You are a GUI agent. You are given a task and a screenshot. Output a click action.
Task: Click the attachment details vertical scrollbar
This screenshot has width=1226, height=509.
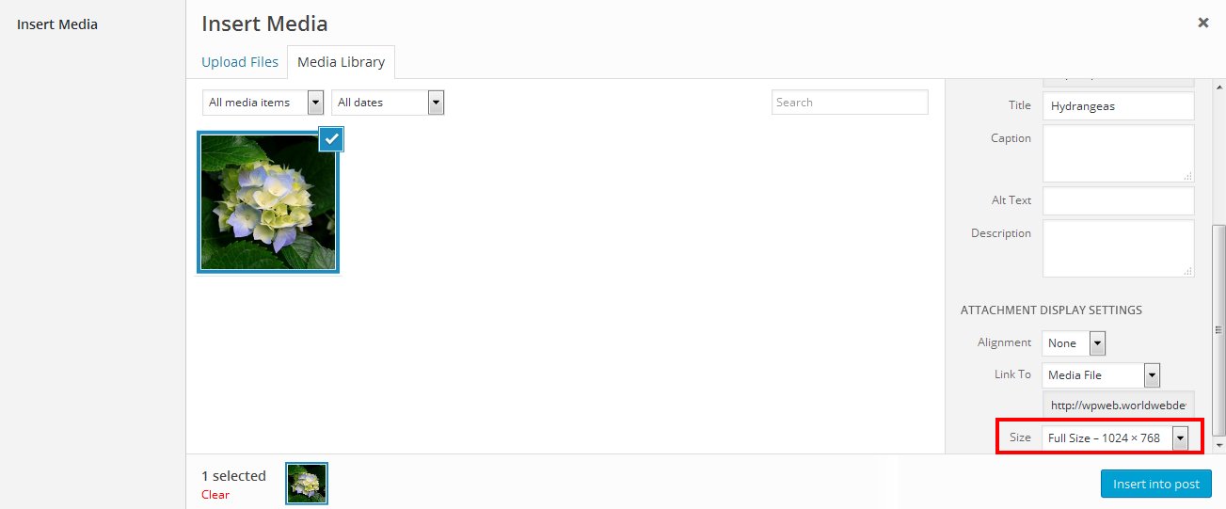(x=1219, y=329)
